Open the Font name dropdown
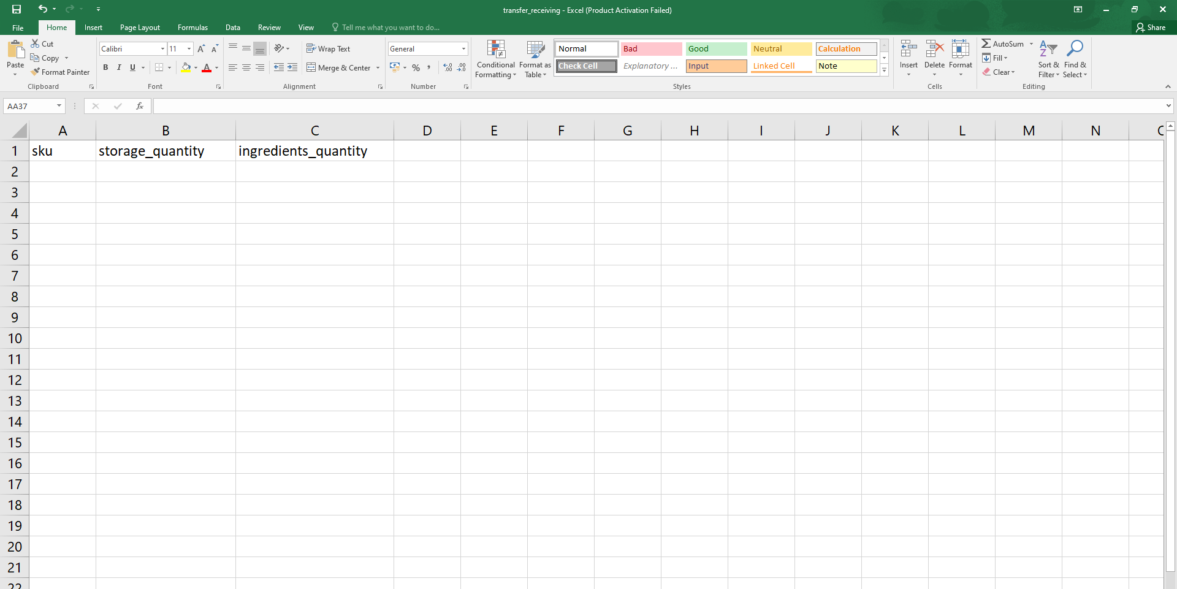The image size is (1177, 589). pos(162,48)
